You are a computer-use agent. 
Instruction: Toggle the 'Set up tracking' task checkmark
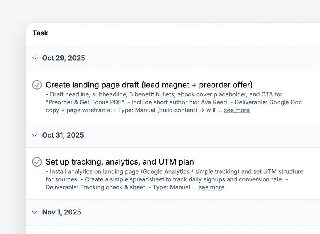tap(37, 162)
